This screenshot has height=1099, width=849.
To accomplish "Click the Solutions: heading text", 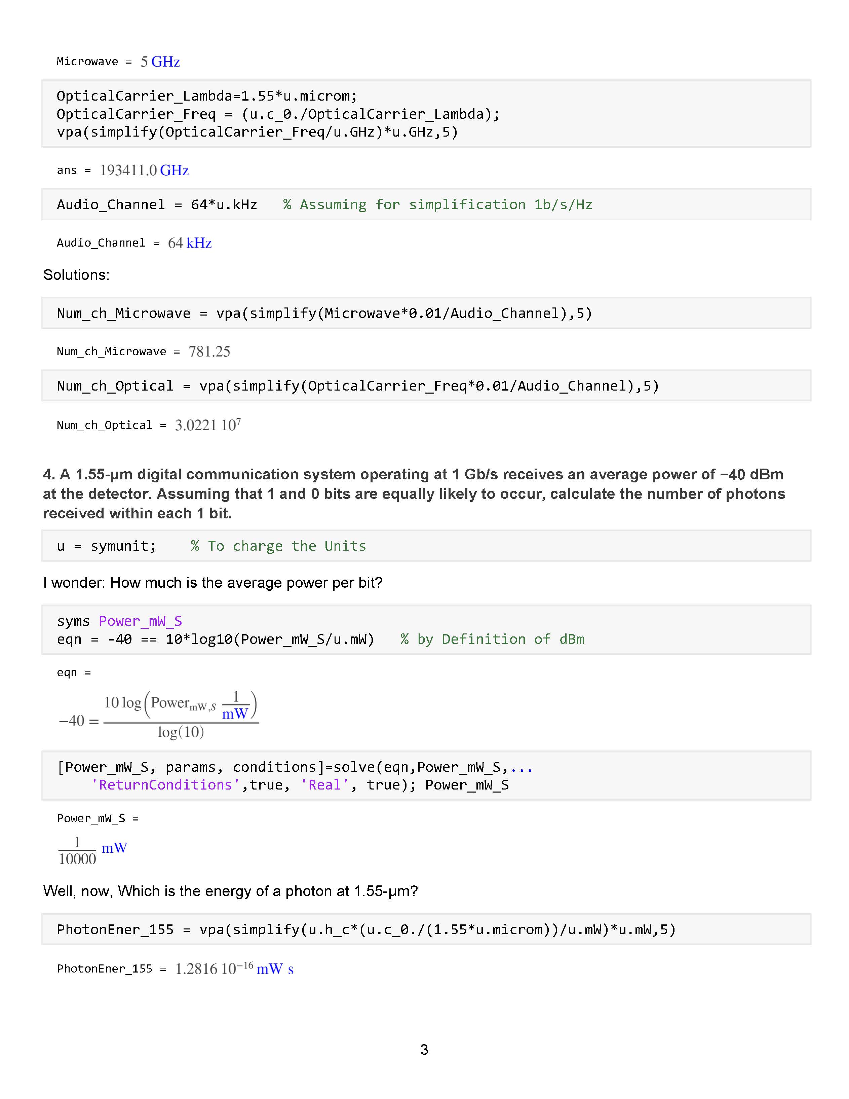I will [x=76, y=275].
